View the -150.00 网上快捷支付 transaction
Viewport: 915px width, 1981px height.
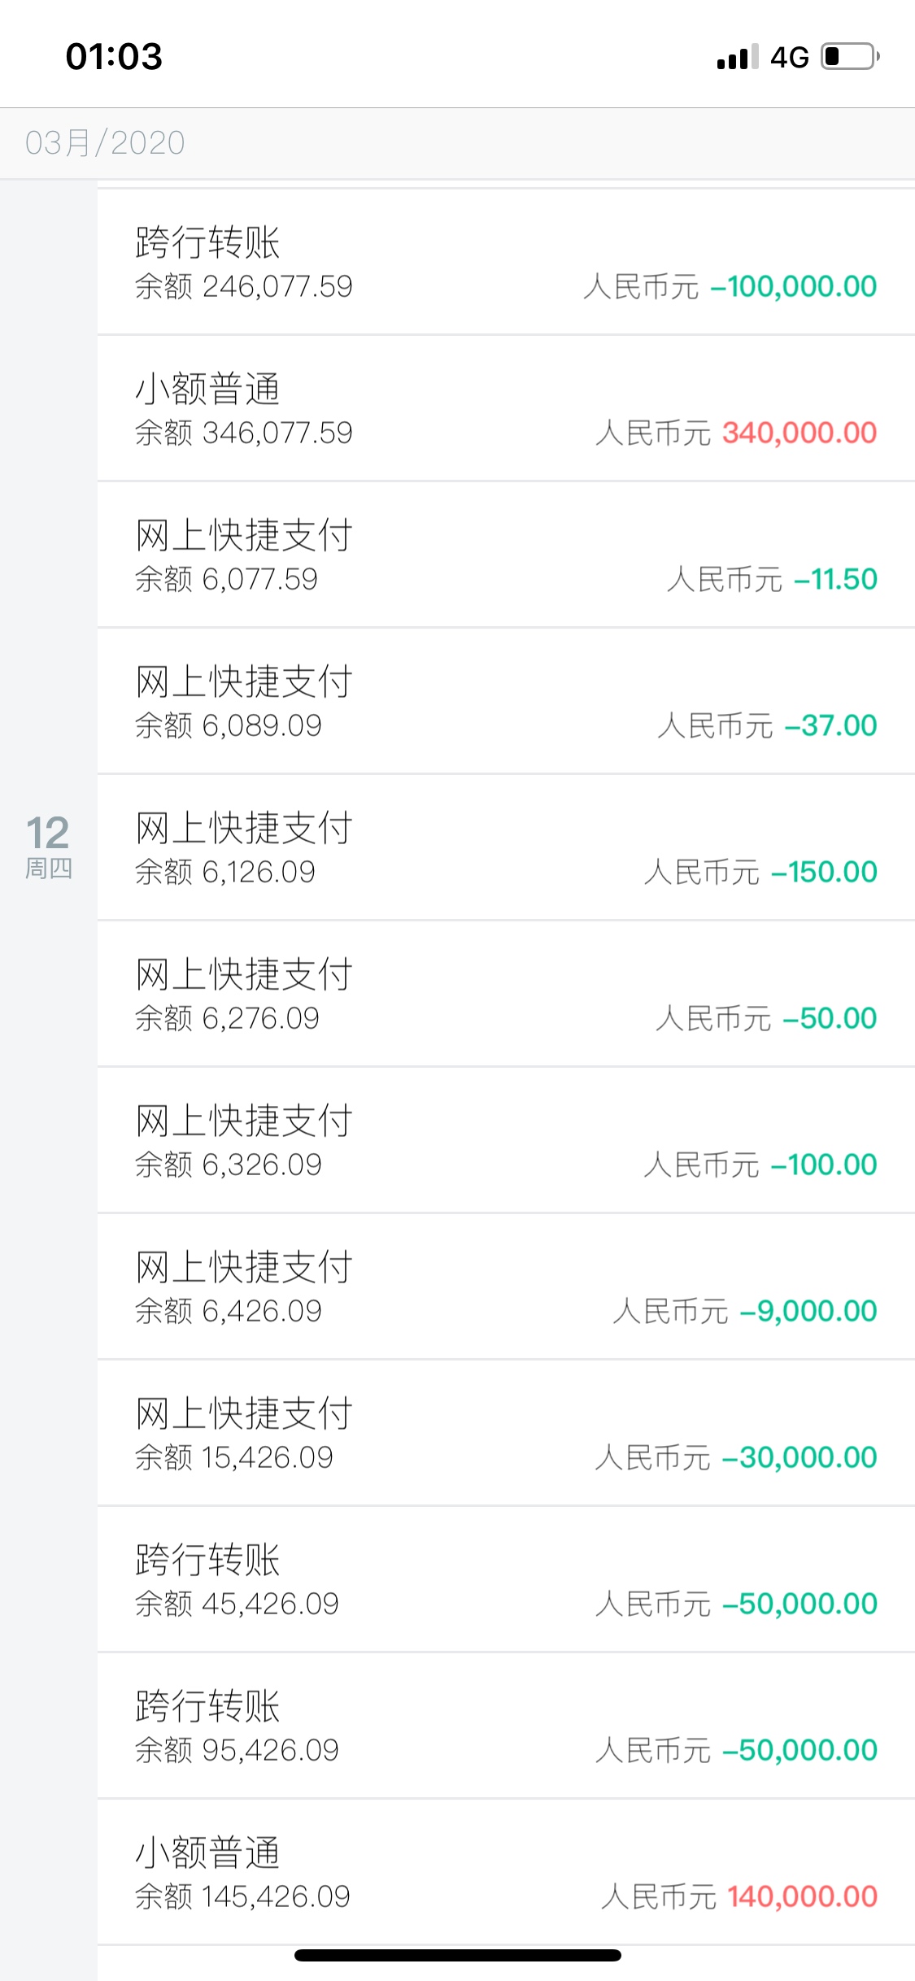(506, 847)
